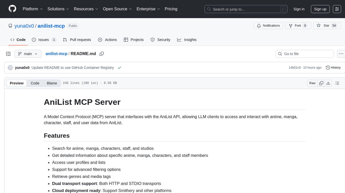Viewport: 345px width, 193px height.
Task: Open the Insights tab
Action: pos(187,40)
